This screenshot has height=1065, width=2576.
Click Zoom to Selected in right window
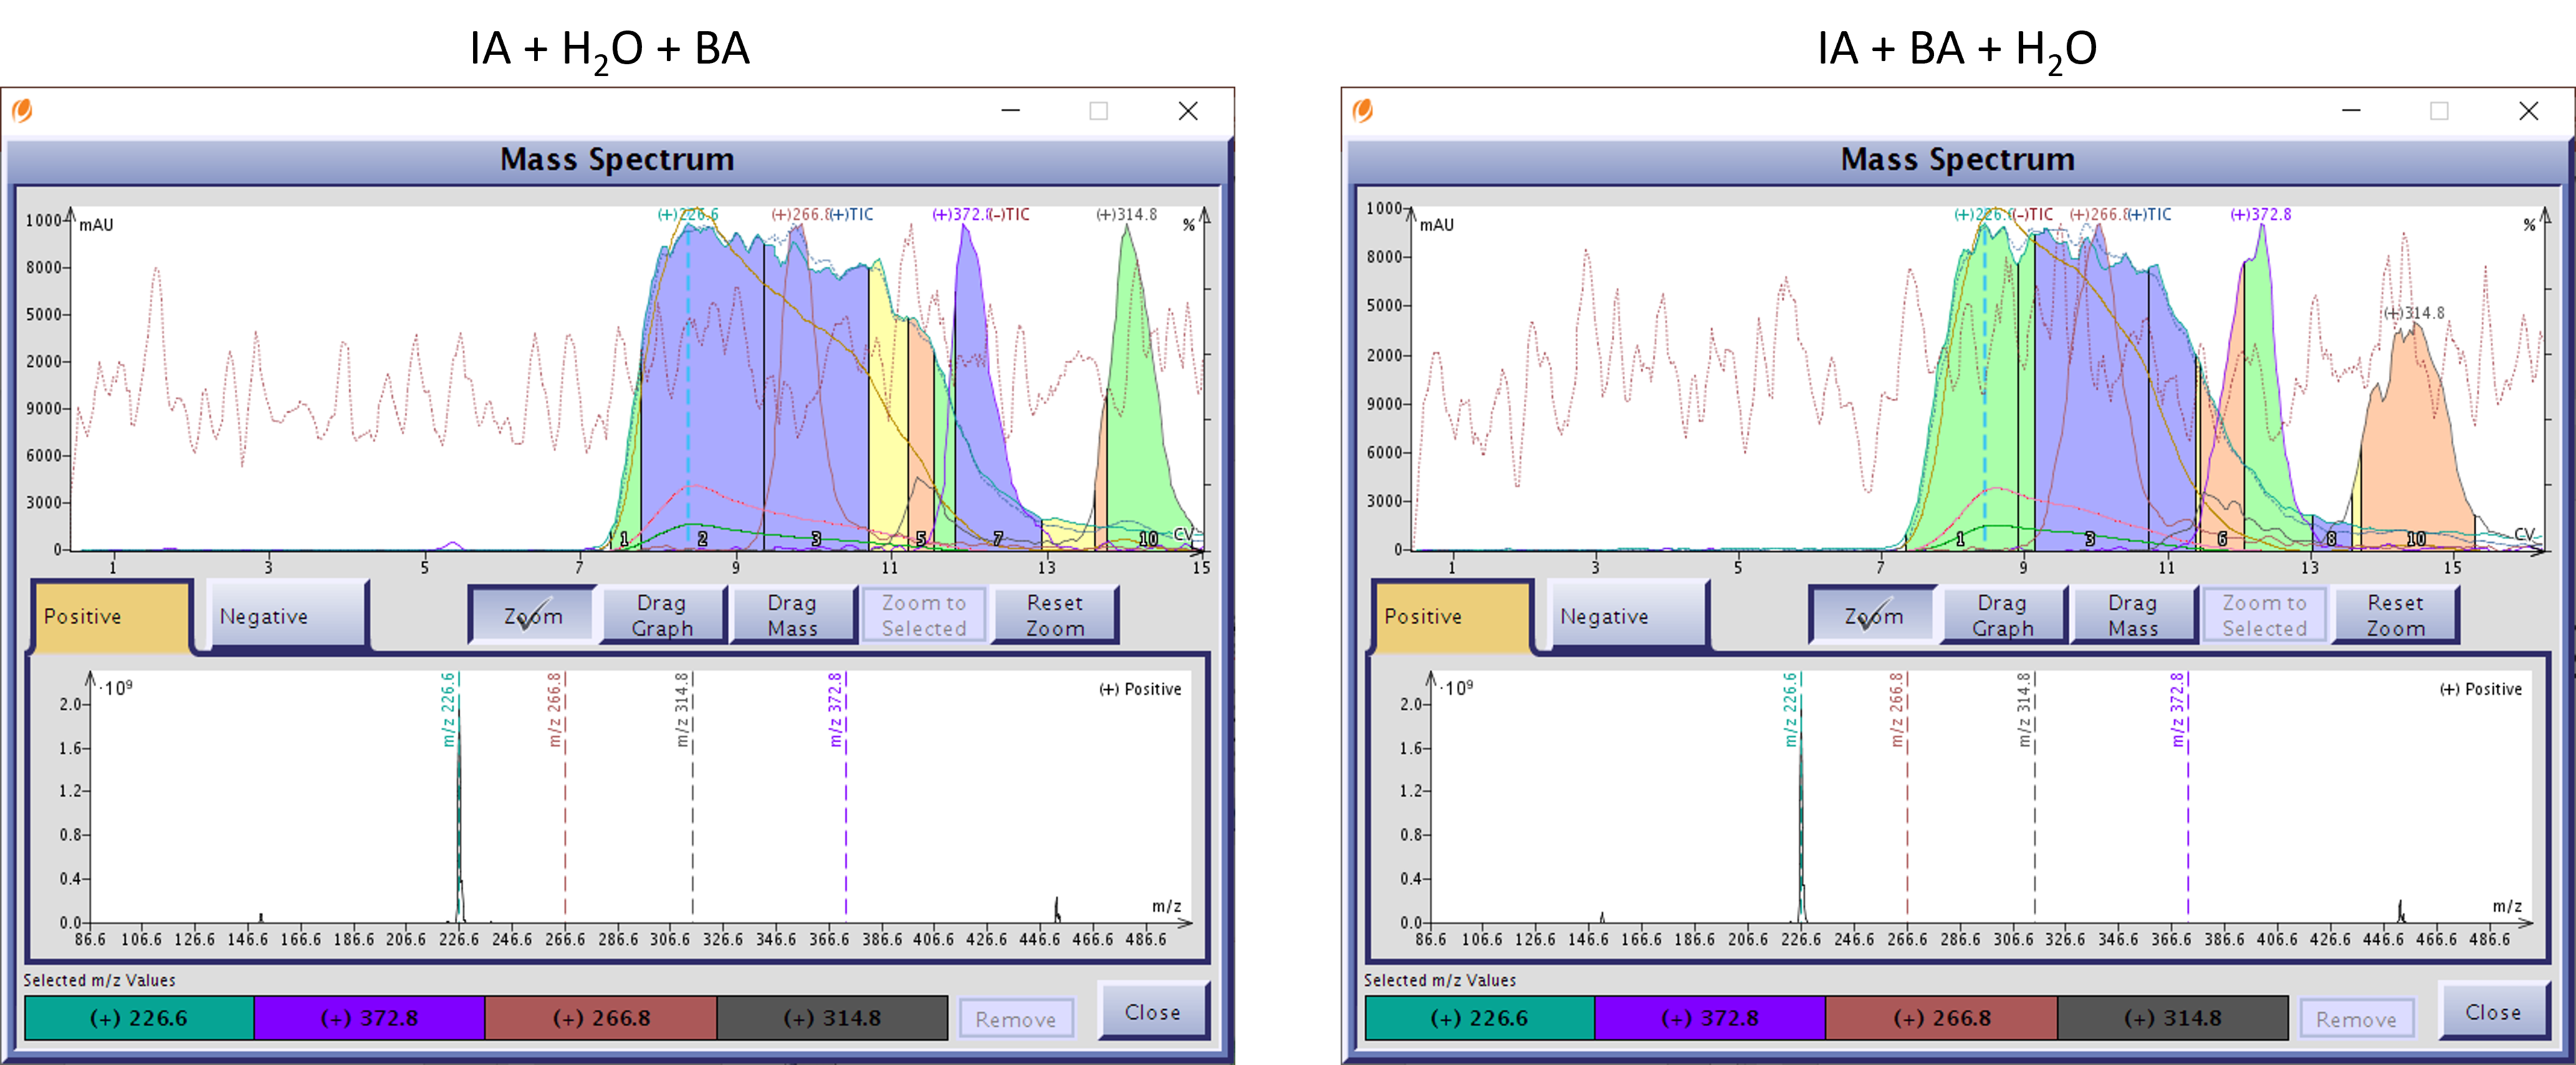[x=2264, y=615]
